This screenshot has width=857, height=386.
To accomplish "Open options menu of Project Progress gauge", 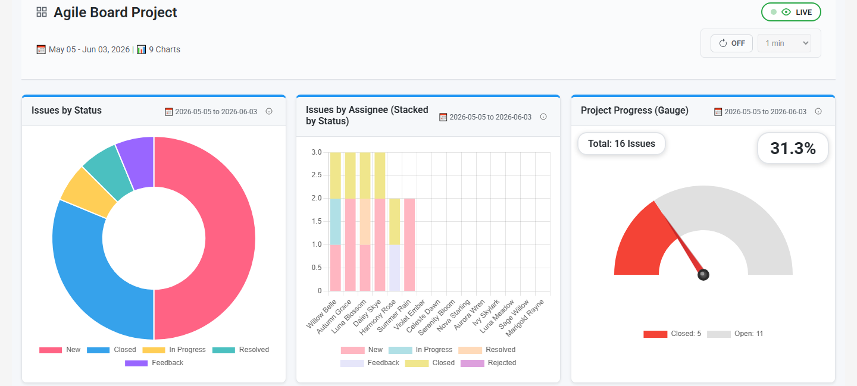I will (x=818, y=111).
